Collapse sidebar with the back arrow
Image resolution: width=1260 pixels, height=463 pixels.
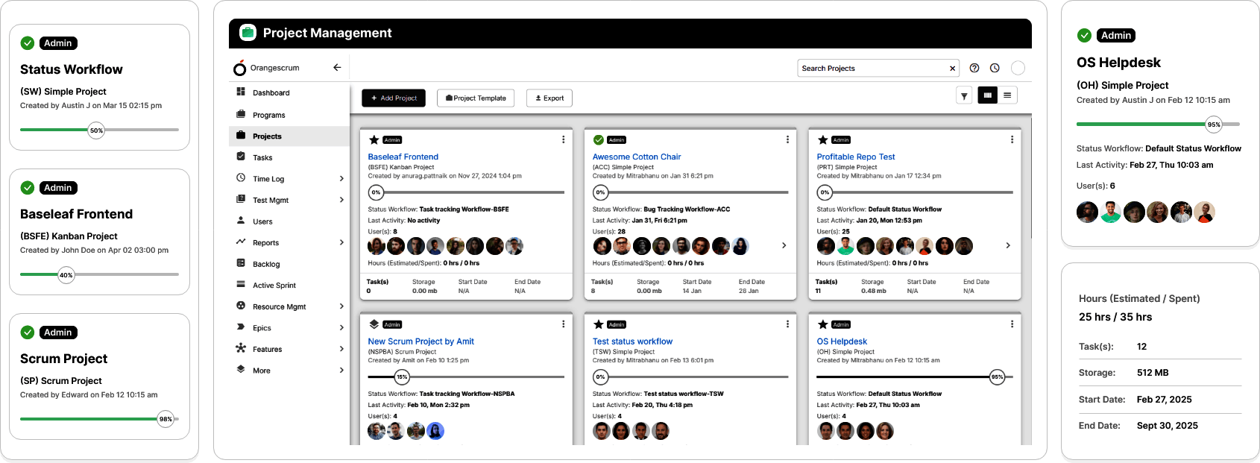point(337,67)
